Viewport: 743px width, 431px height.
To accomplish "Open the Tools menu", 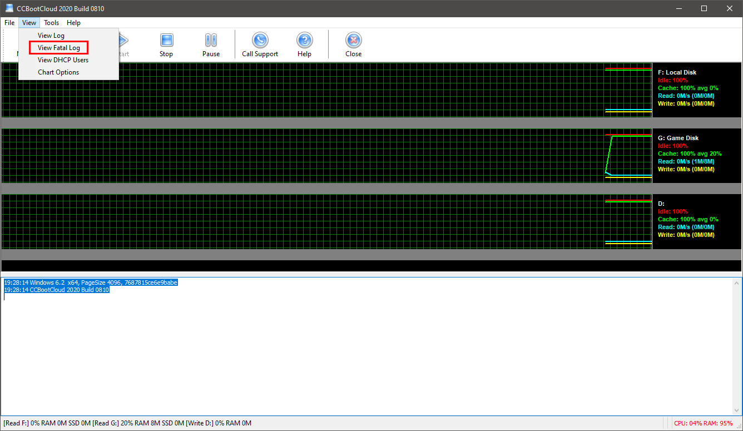I will (x=52, y=23).
